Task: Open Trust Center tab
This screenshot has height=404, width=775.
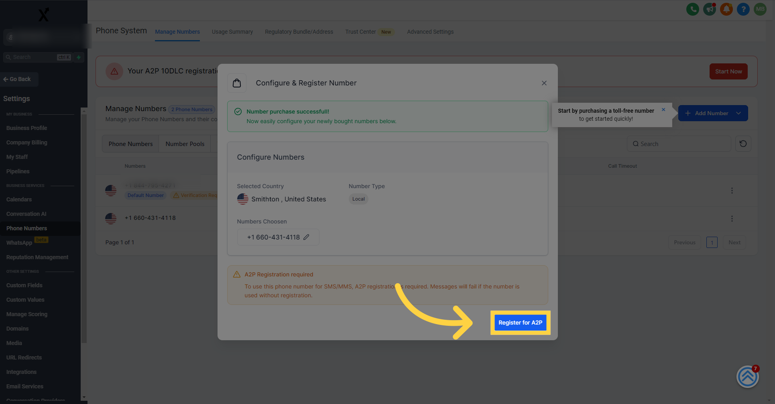Action: 360,32
